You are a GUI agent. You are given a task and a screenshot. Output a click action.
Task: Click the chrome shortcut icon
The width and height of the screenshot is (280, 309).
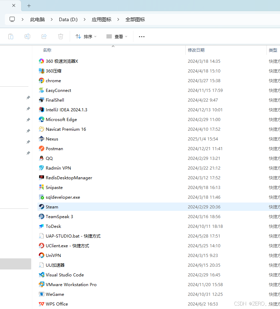(x=41, y=80)
